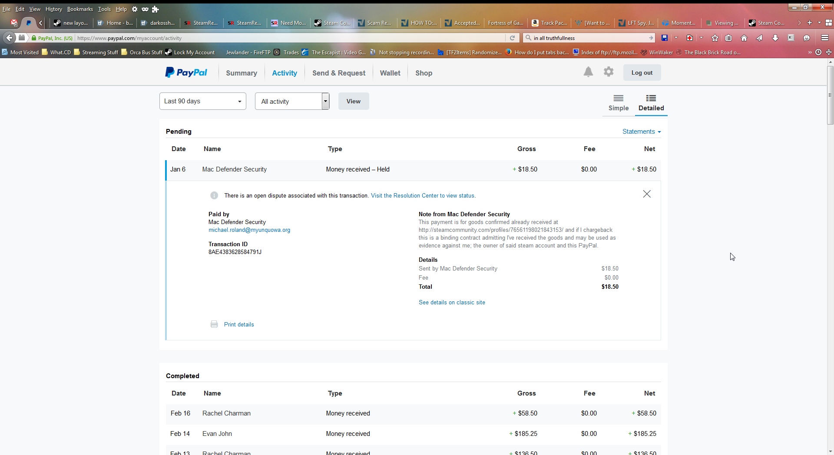Click the browser search field

tap(589, 38)
